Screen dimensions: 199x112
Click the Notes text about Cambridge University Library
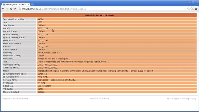95,71
